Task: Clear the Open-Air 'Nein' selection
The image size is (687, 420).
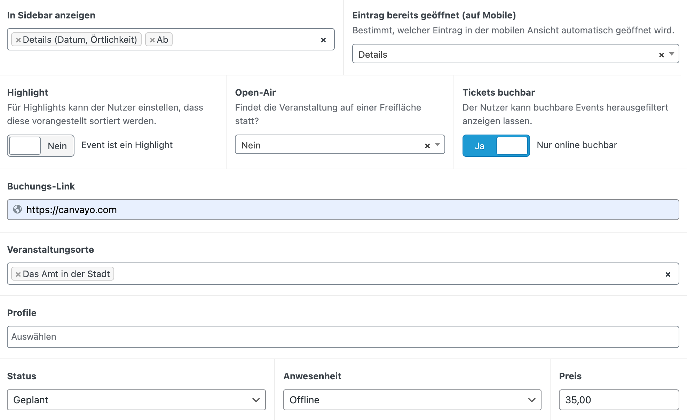Action: (x=427, y=146)
